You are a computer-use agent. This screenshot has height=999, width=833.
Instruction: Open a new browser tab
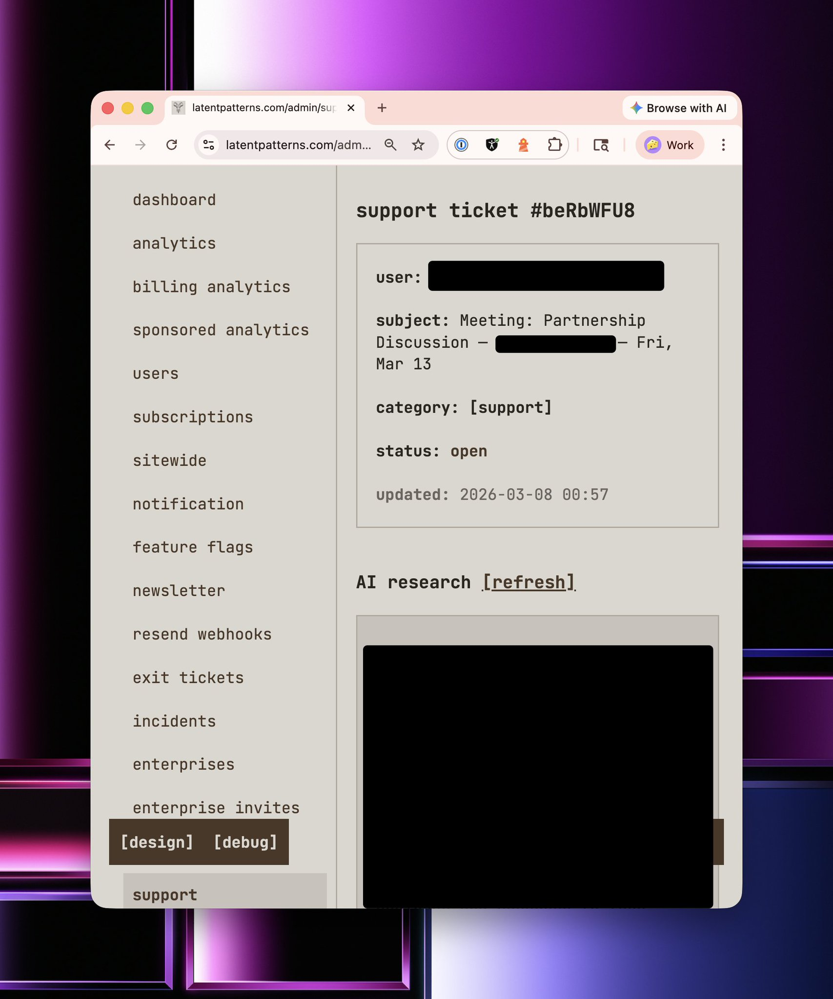[x=382, y=108]
